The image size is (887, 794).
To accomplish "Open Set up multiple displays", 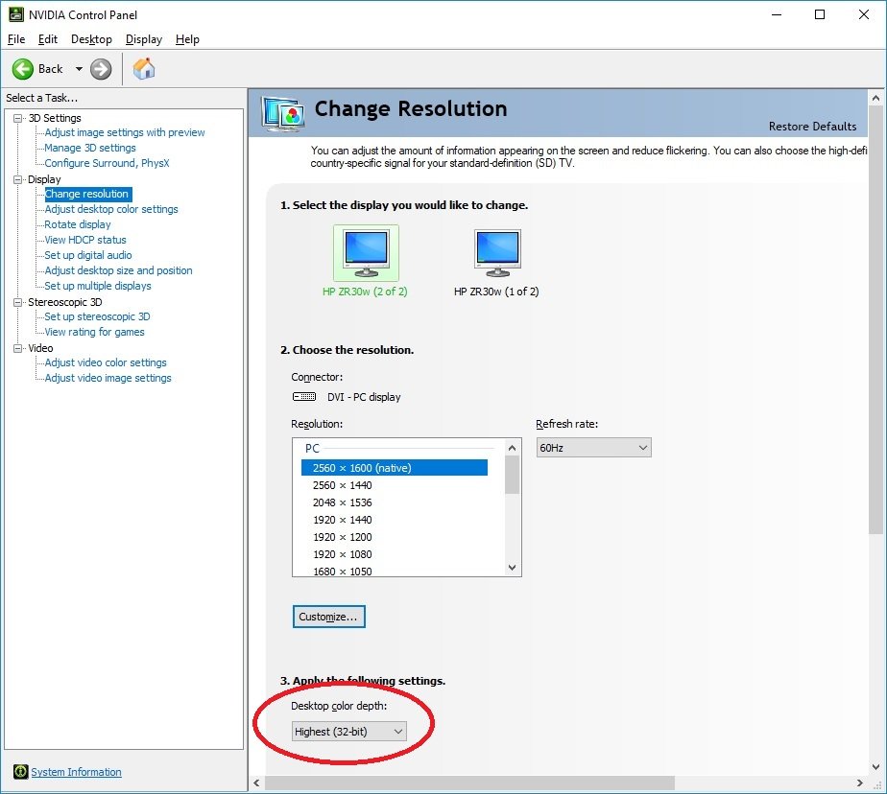I will coord(97,286).
